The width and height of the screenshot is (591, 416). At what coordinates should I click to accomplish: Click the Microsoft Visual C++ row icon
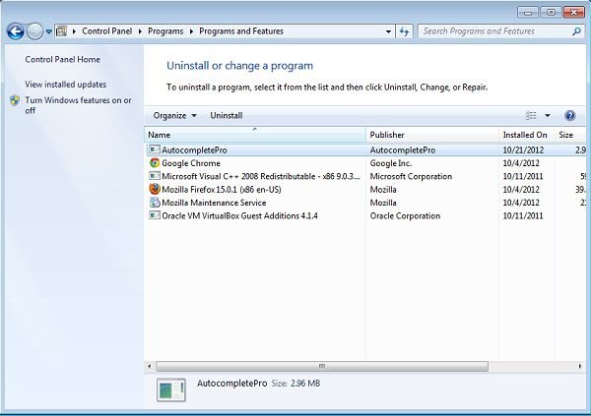click(x=155, y=176)
